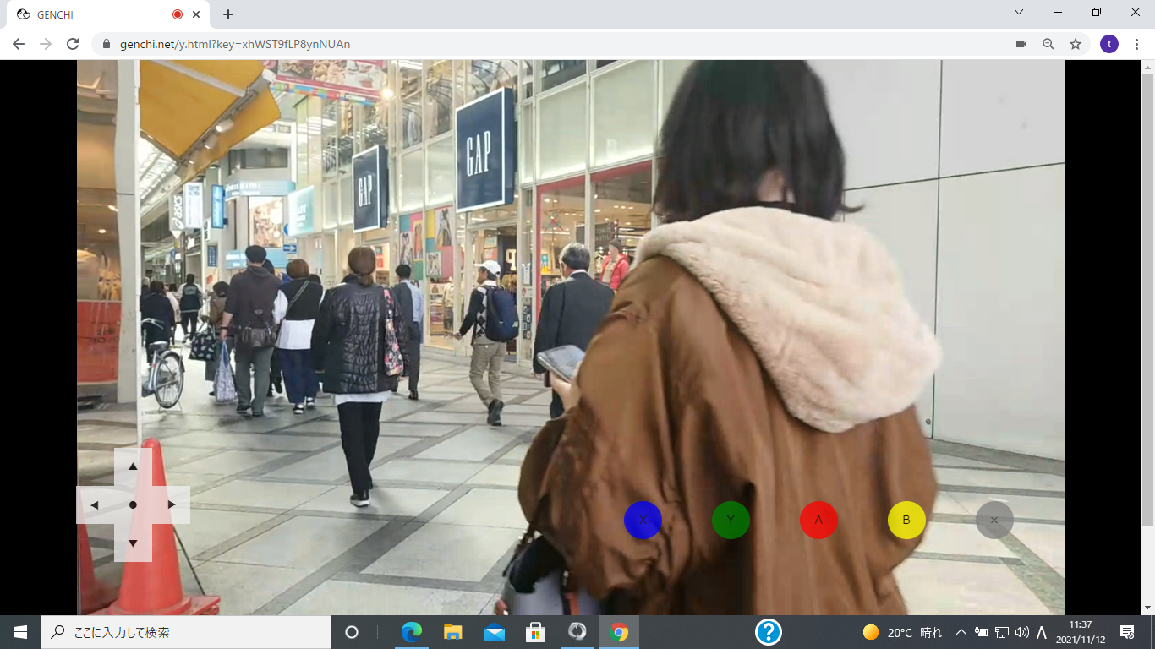Click the gray × close control button
The width and height of the screenshot is (1155, 649).
[x=994, y=520]
